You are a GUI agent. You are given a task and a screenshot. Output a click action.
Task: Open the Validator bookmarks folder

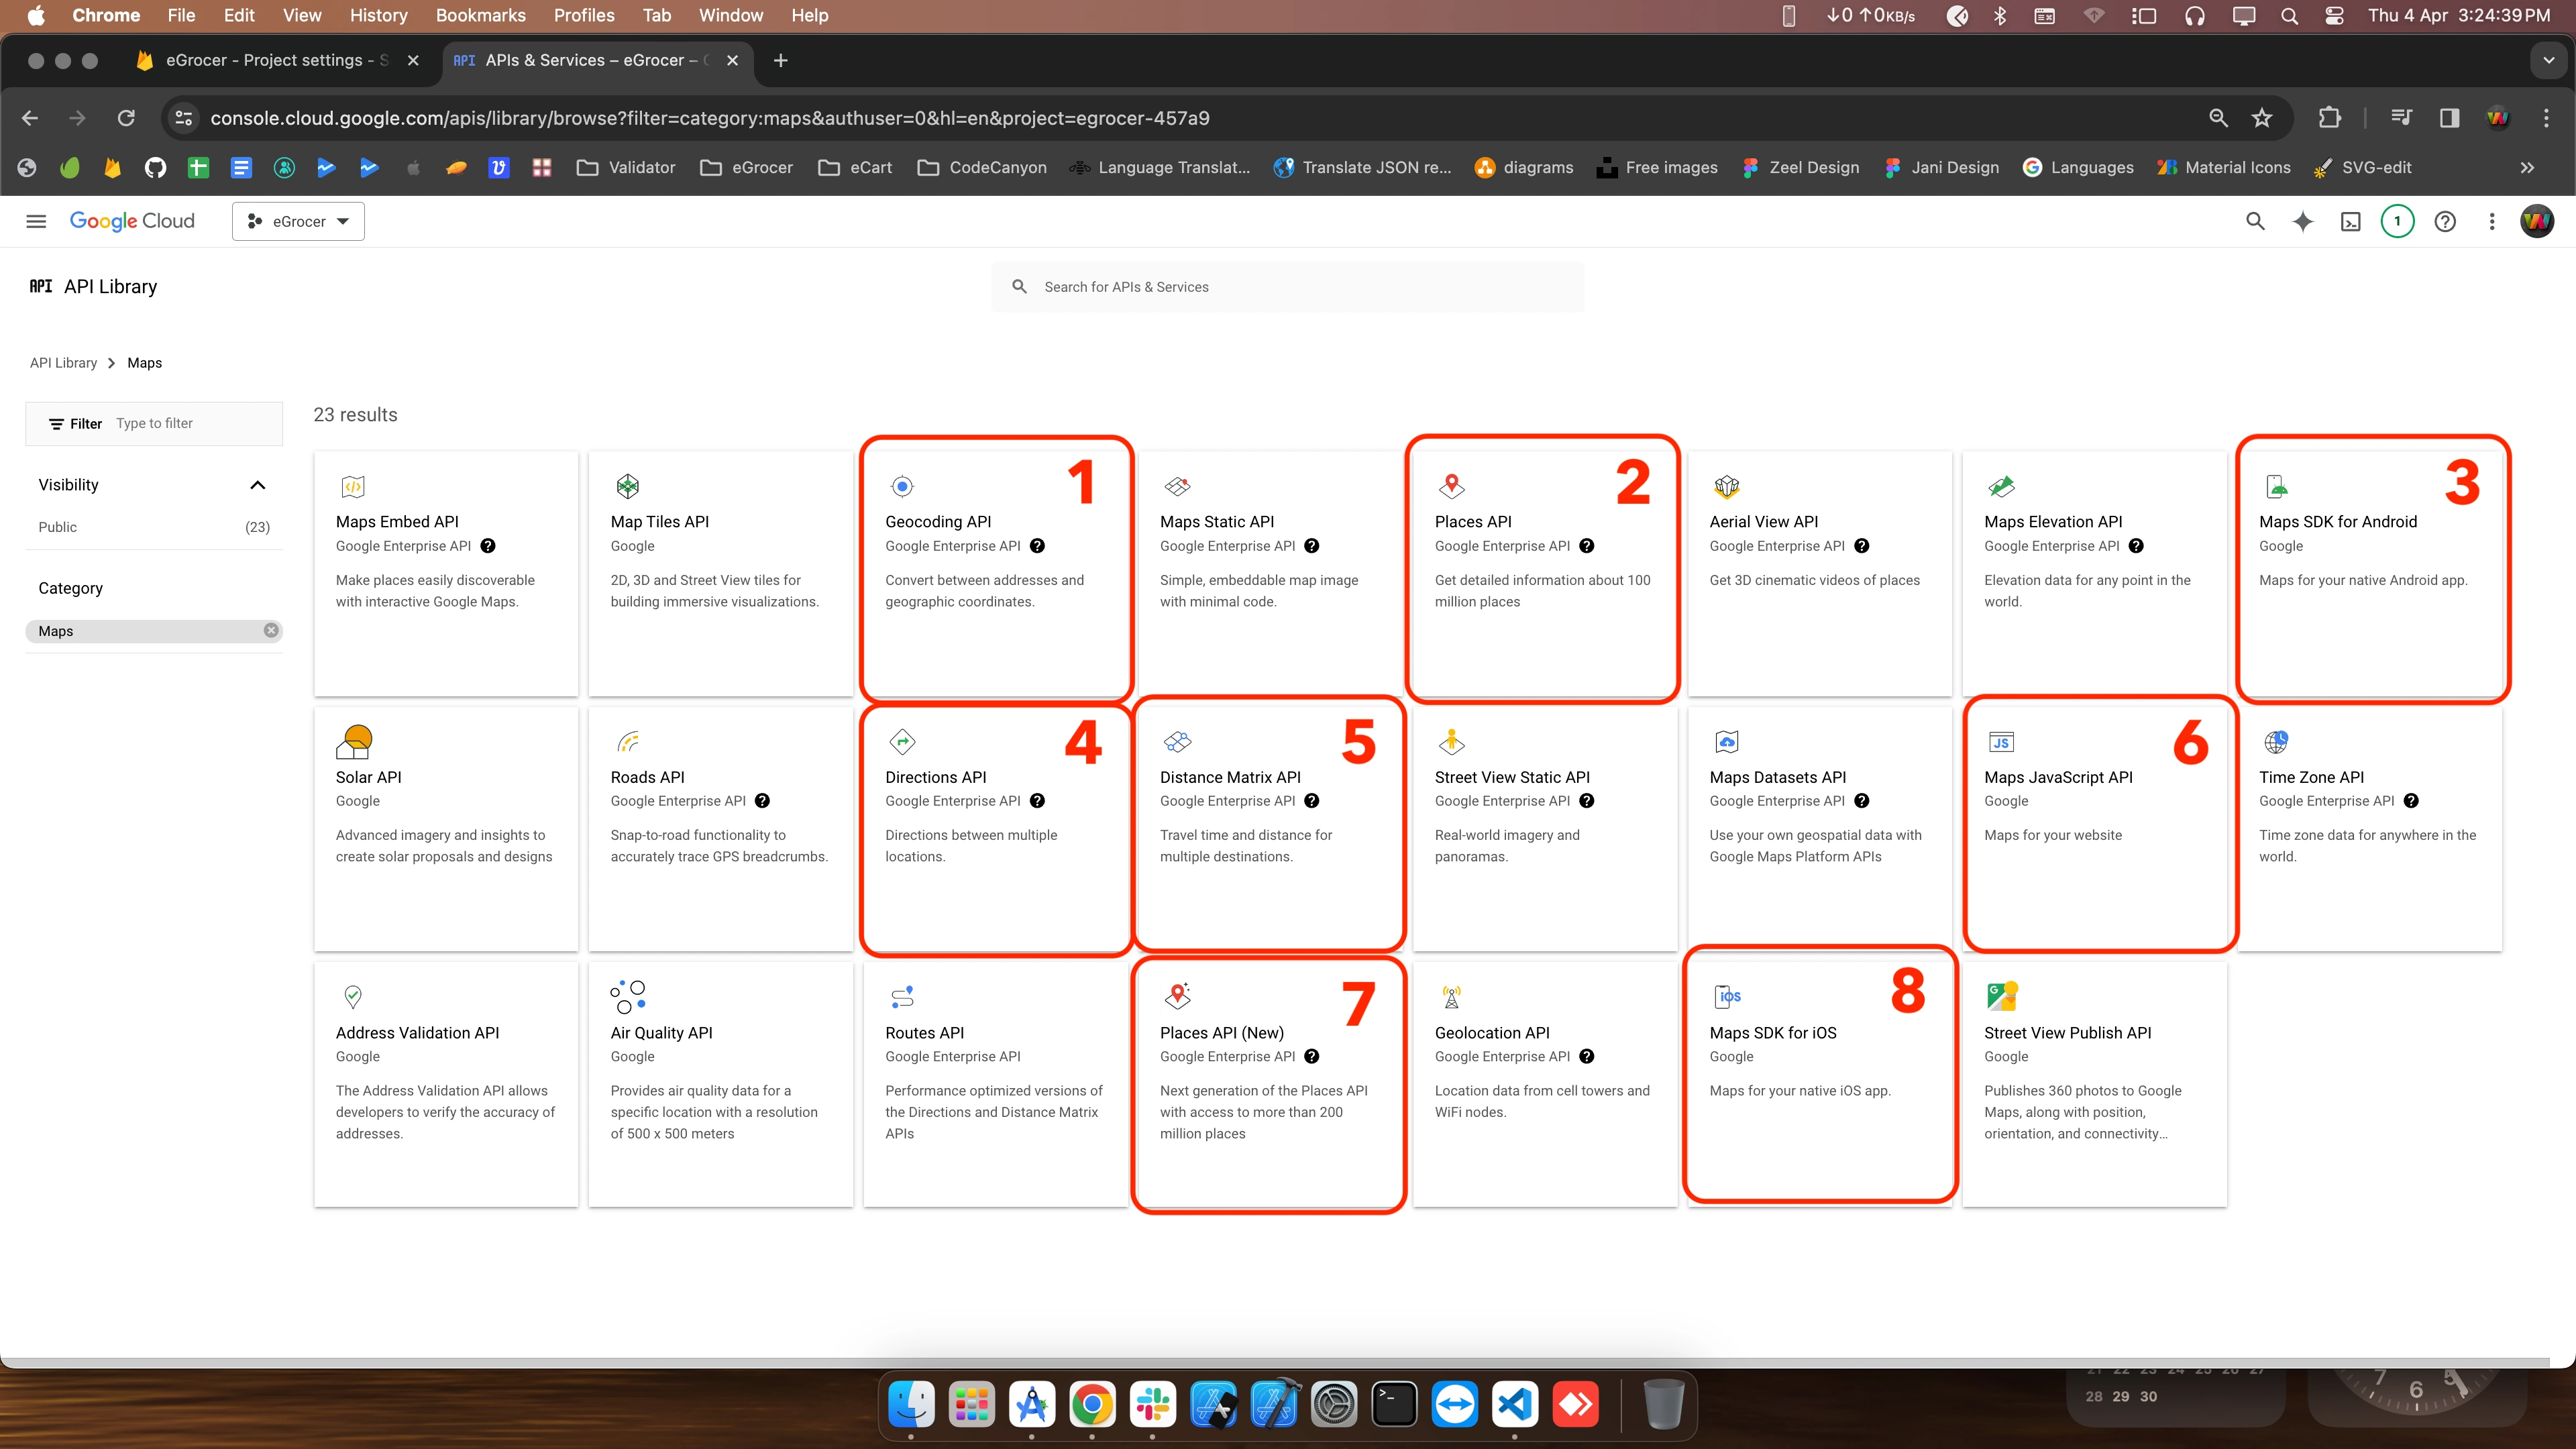point(626,168)
